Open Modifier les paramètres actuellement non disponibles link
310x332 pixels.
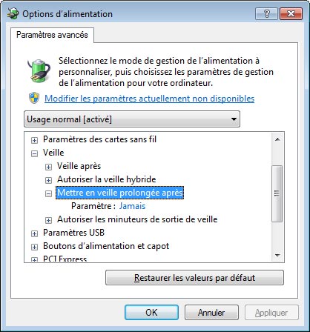(x=150, y=99)
